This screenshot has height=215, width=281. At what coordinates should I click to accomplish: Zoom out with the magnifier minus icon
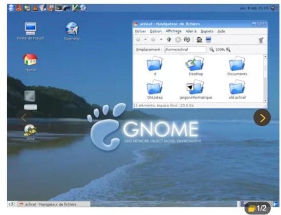click(212, 50)
